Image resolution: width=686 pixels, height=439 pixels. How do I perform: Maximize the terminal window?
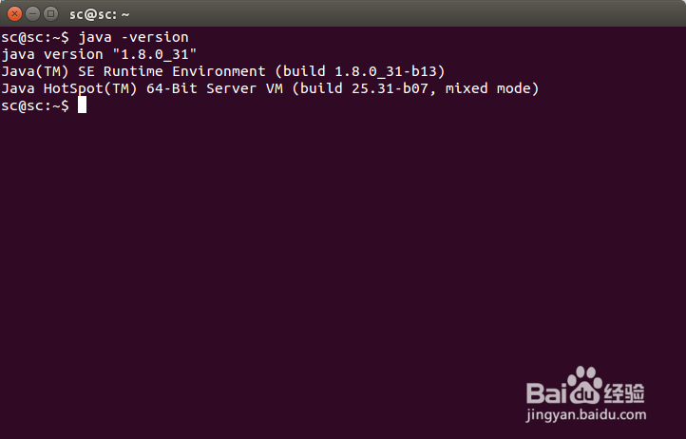(x=50, y=14)
